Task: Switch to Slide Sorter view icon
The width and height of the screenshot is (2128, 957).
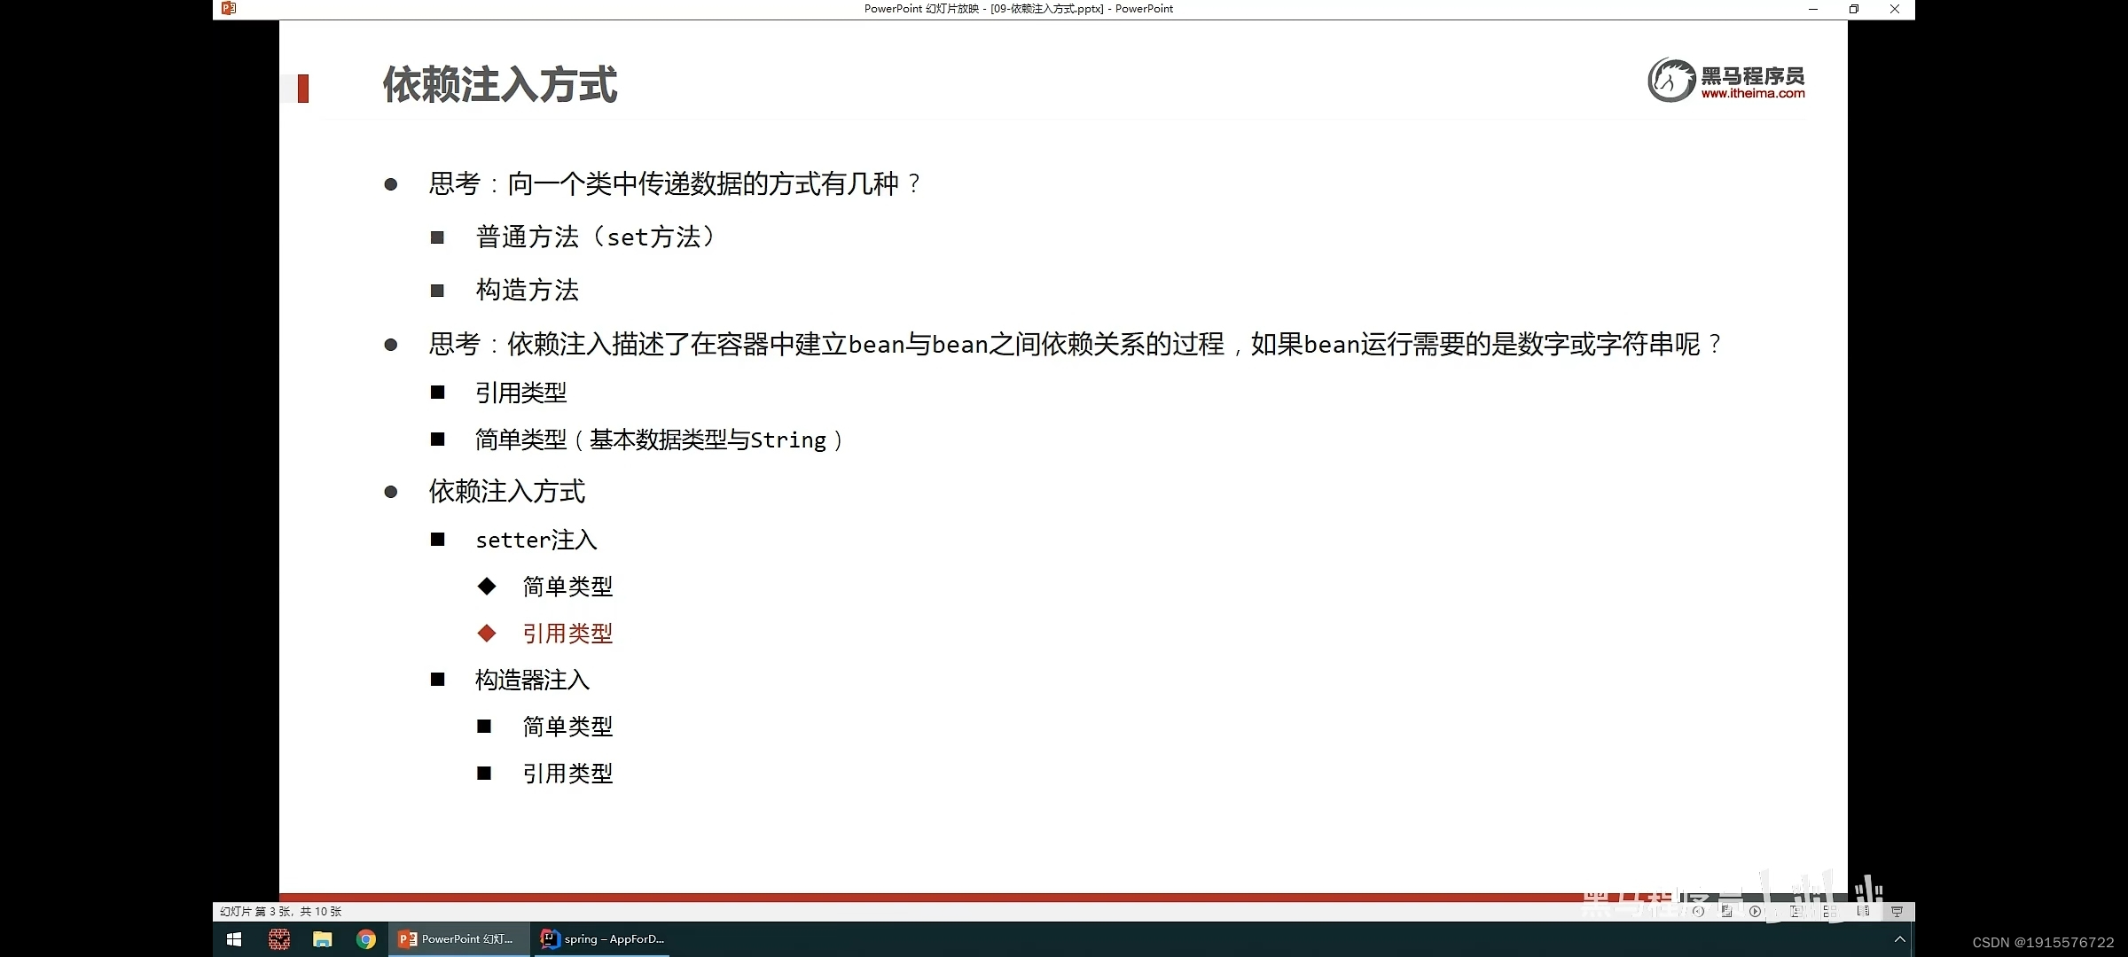Action: (x=1830, y=911)
